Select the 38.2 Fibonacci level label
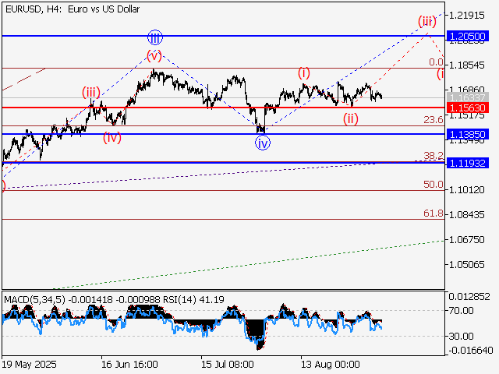Screen dimensions: 499x374 tap(433, 156)
